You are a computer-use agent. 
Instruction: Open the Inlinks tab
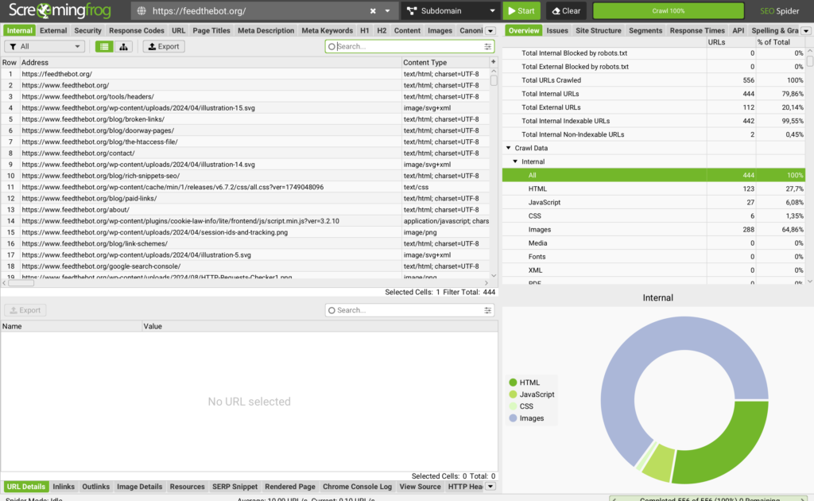tap(64, 487)
